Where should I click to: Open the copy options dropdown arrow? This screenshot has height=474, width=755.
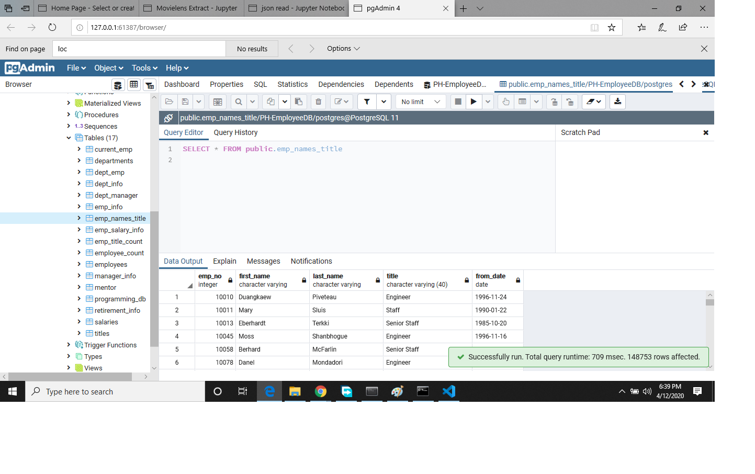click(x=285, y=101)
